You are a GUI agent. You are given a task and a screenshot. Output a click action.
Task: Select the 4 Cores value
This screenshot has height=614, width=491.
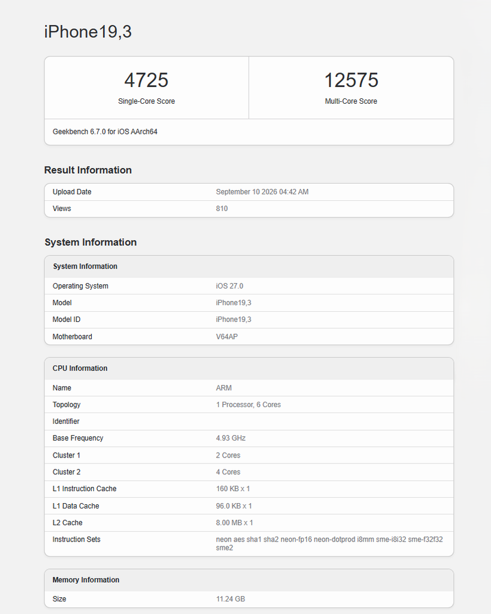(x=228, y=472)
